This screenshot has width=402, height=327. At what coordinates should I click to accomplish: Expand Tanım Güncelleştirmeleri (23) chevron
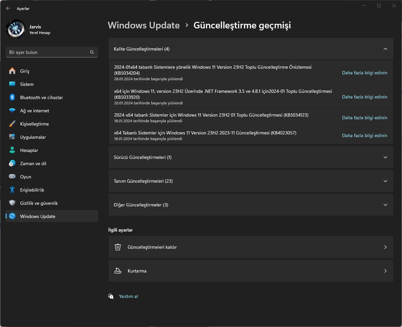pos(385,181)
